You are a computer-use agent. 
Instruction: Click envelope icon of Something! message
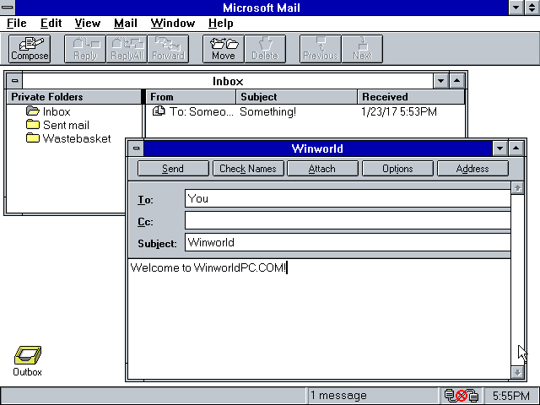(x=159, y=111)
